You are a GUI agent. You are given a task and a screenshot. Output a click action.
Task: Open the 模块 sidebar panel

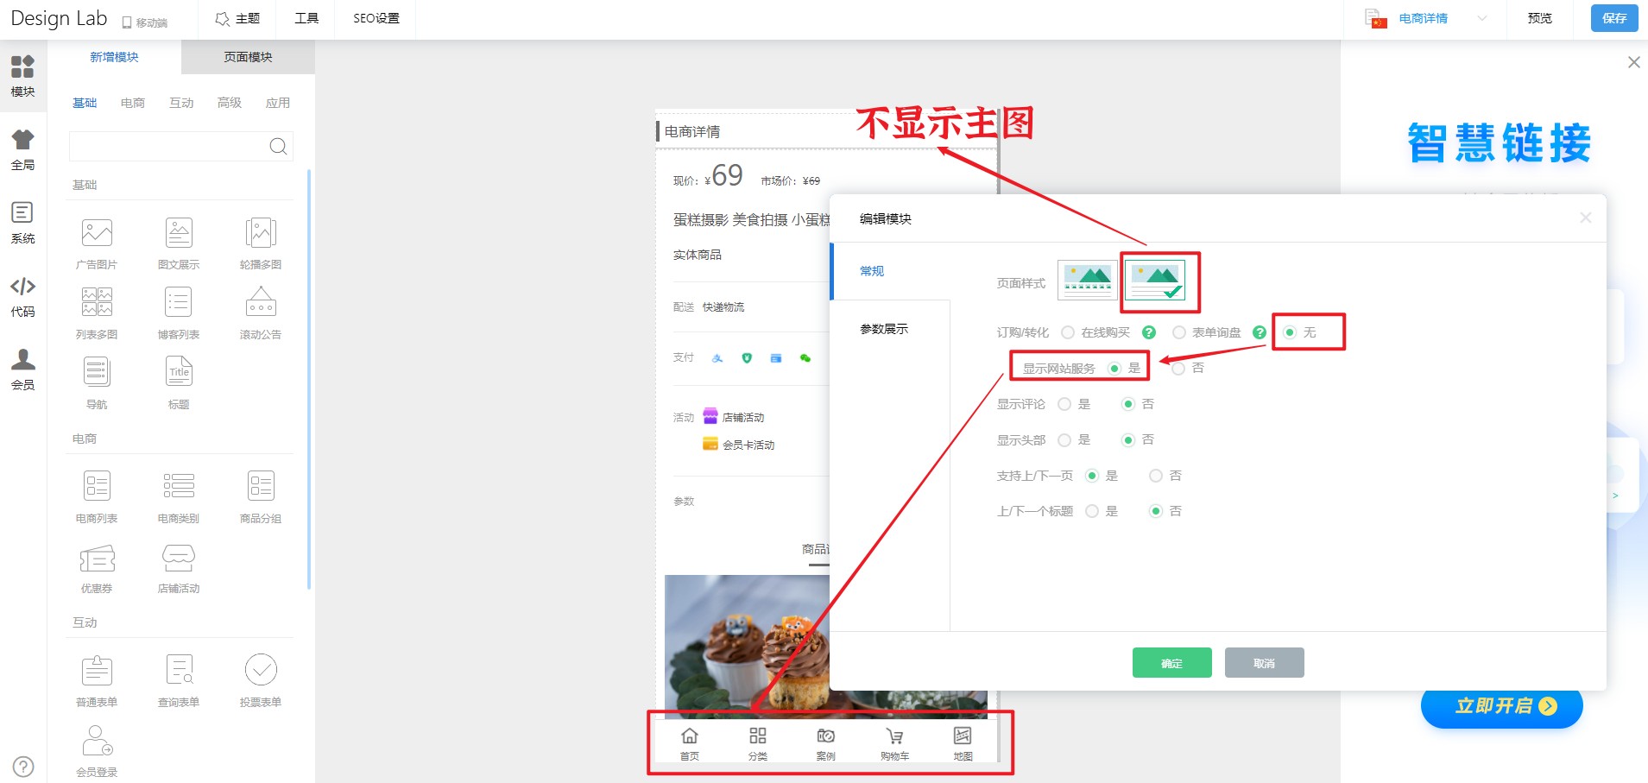pyautogui.click(x=23, y=76)
